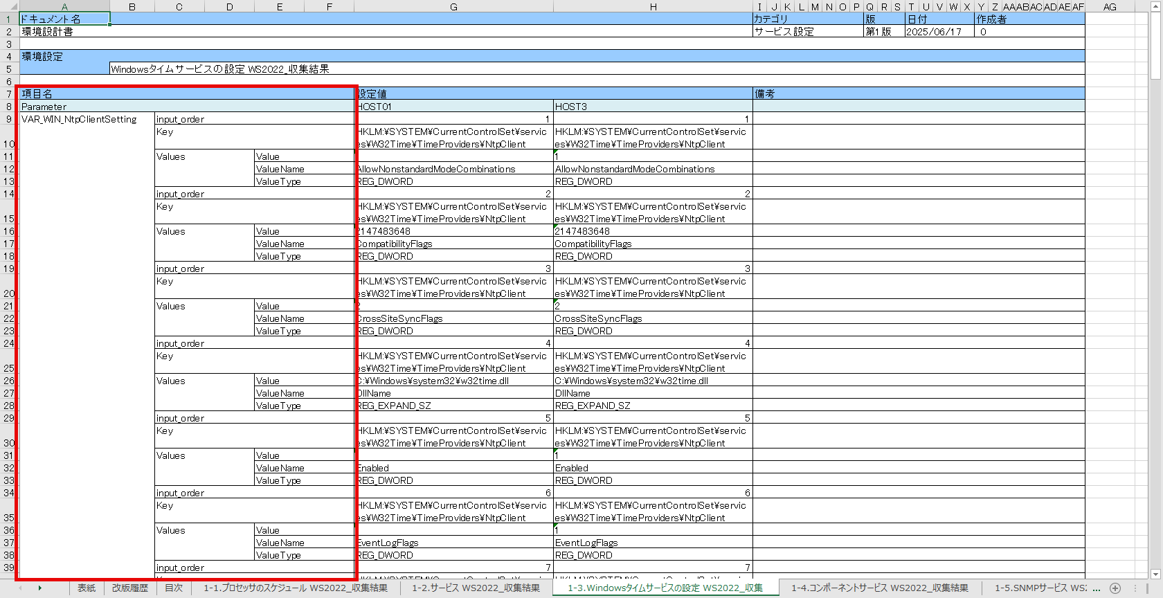Screen dimensions: 1163x598
Task: Add a new sheet with plus icon
Action: click(x=1115, y=588)
